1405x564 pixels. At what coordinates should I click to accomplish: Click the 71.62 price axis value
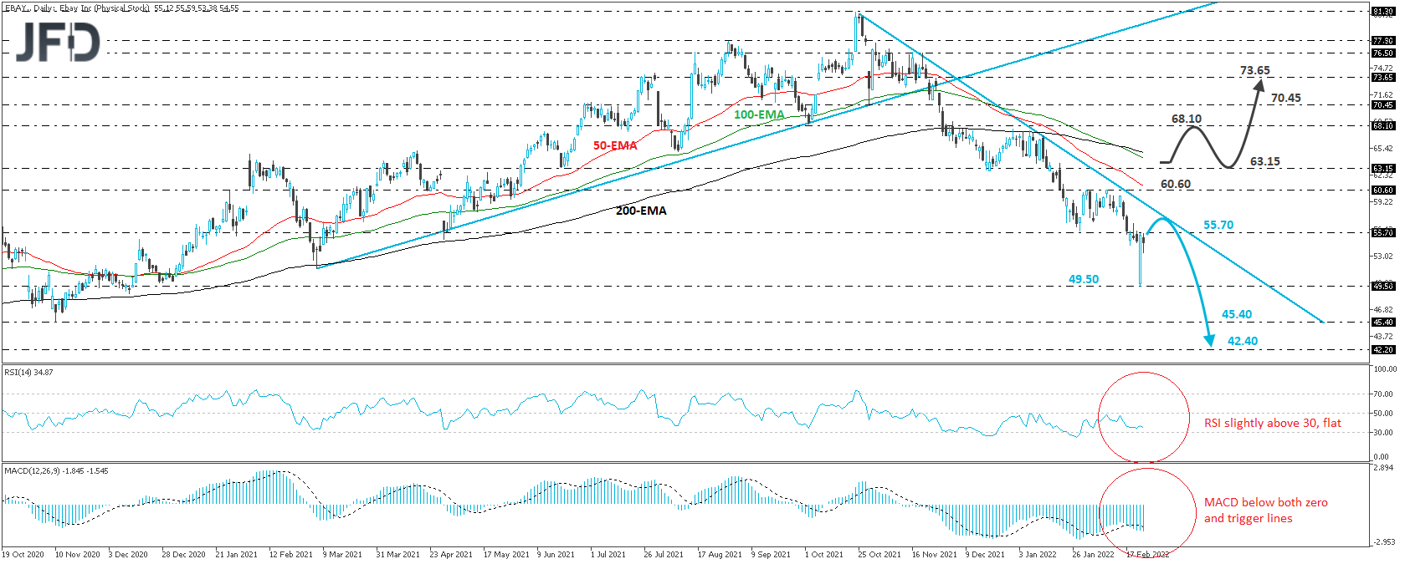click(1383, 94)
